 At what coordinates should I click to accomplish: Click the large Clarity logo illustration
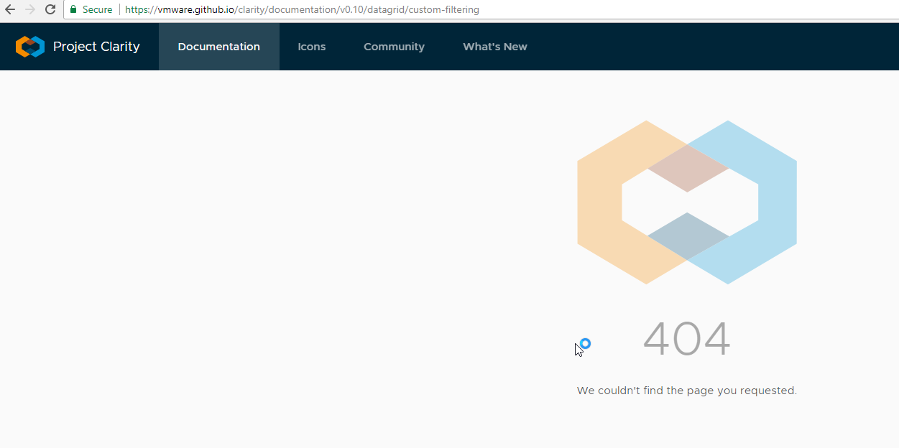686,202
